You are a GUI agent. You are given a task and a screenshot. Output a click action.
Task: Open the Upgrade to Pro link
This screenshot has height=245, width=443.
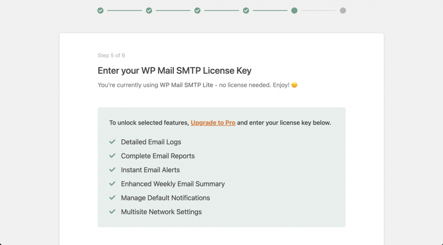tap(213, 122)
